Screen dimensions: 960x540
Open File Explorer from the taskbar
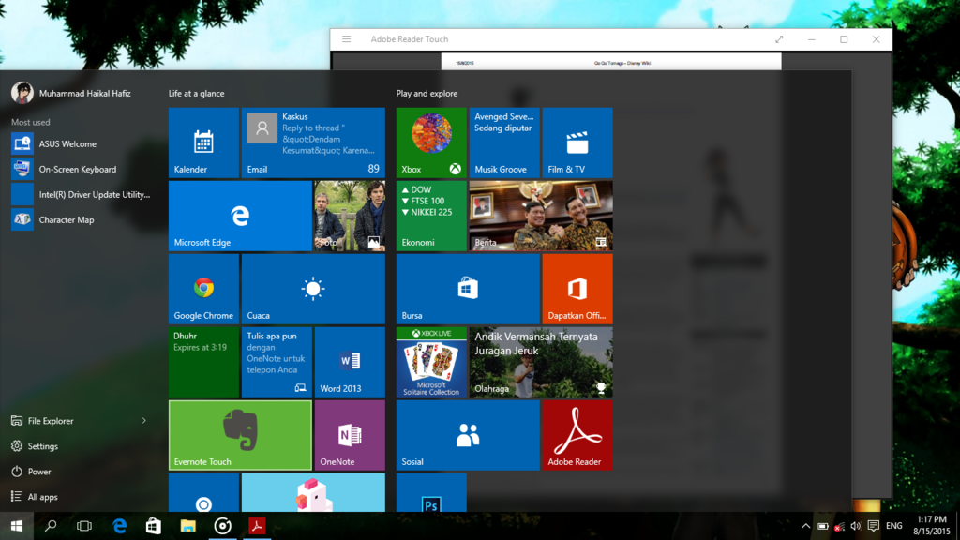[x=187, y=526]
